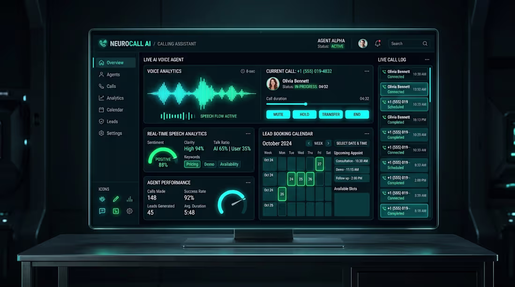515x287 pixels.
Task: Open Agent Performance three-dot menu
Action: 248,182
